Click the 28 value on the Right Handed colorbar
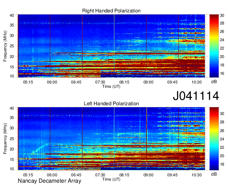Screen dimensions: 228x185 (x=222, y=23)
